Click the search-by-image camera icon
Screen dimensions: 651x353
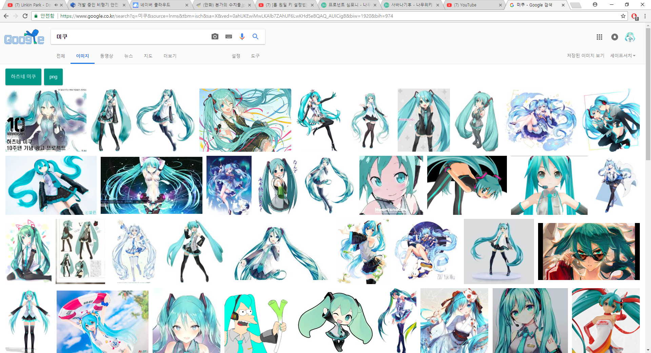pos(215,37)
